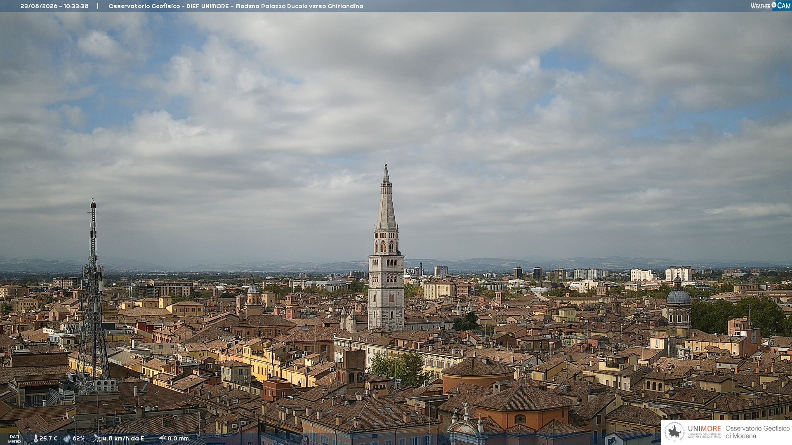Screen dimensions: 792x445
Task: Click the thermometer temperature icon
Action: (35, 438)
